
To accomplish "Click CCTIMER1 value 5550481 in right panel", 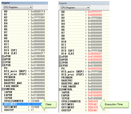I will tap(93, 104).
